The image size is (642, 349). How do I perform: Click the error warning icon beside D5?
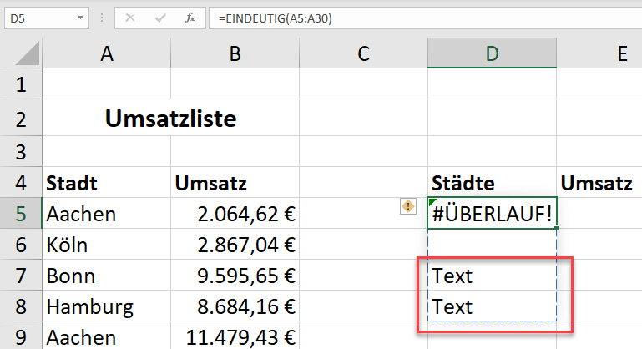[408, 206]
